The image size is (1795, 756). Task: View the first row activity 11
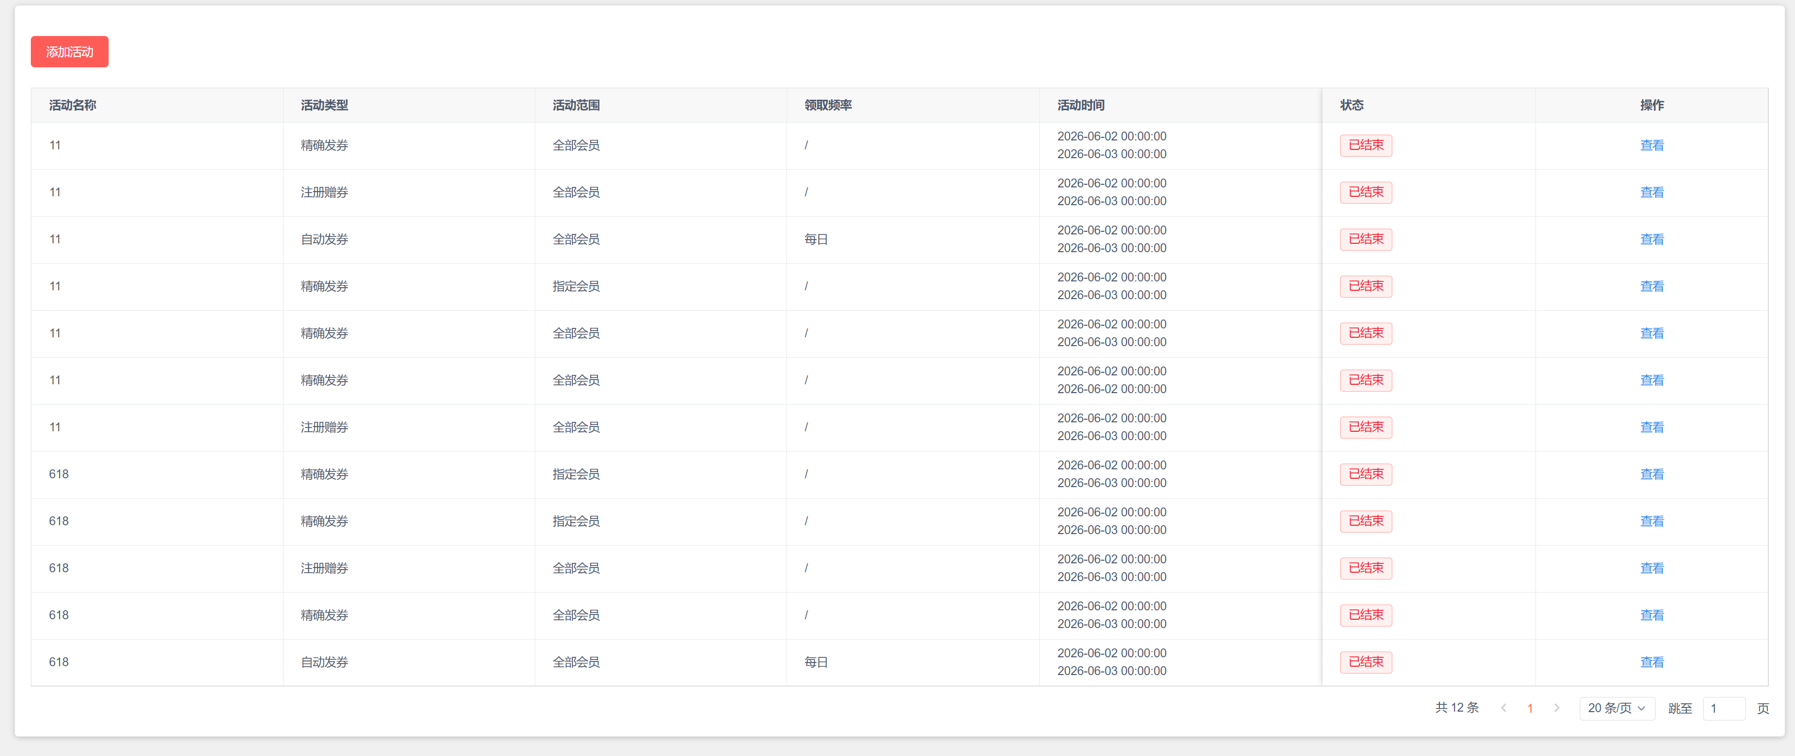[1651, 145]
